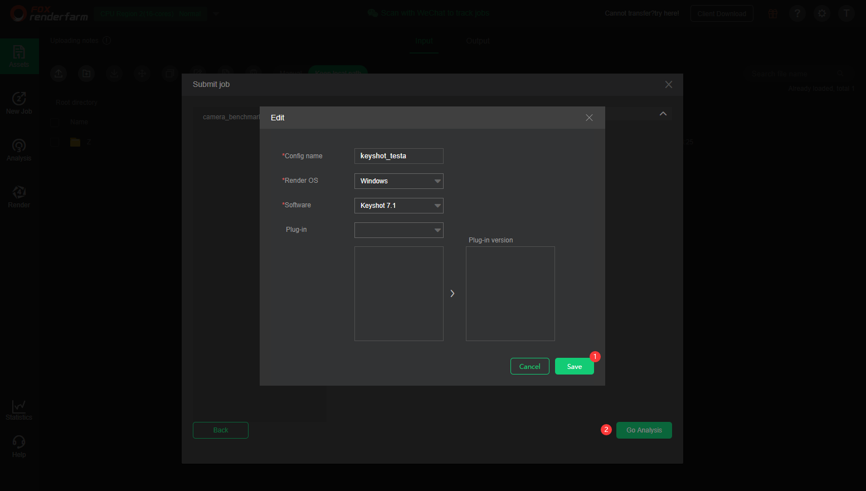Screen dimensions: 866x491
Task: Open the Analysis step in the sidebar
Action: coord(19,150)
